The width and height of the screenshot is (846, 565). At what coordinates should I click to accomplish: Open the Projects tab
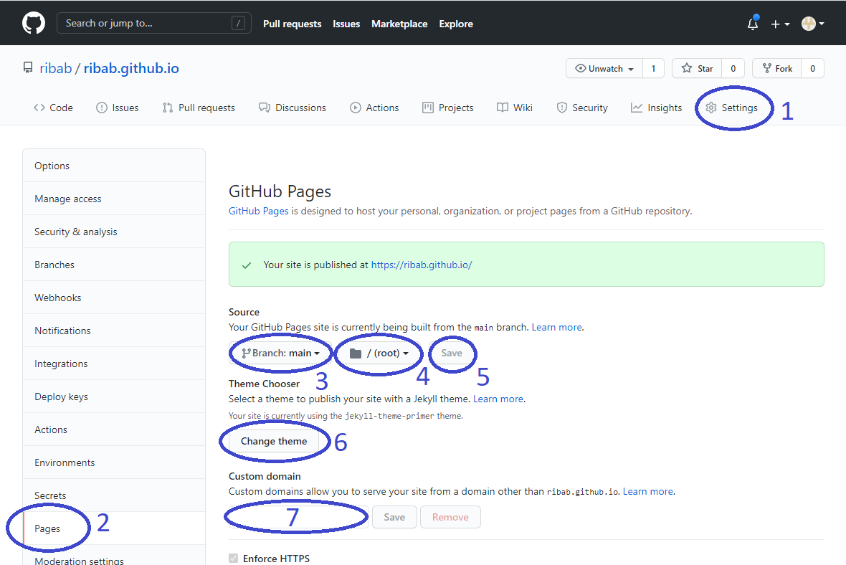pos(448,108)
